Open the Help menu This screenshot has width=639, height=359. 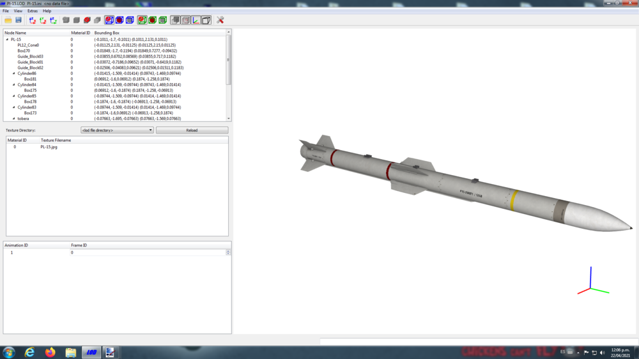click(47, 11)
